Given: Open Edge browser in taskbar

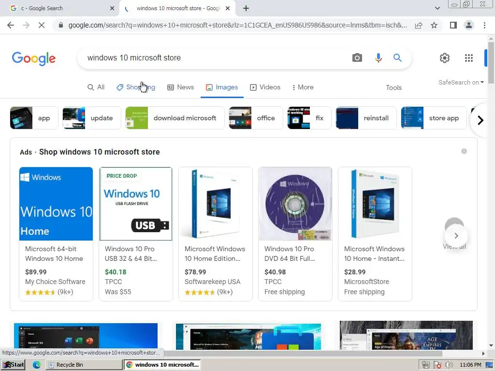Looking at the screenshot, I should click(36, 365).
